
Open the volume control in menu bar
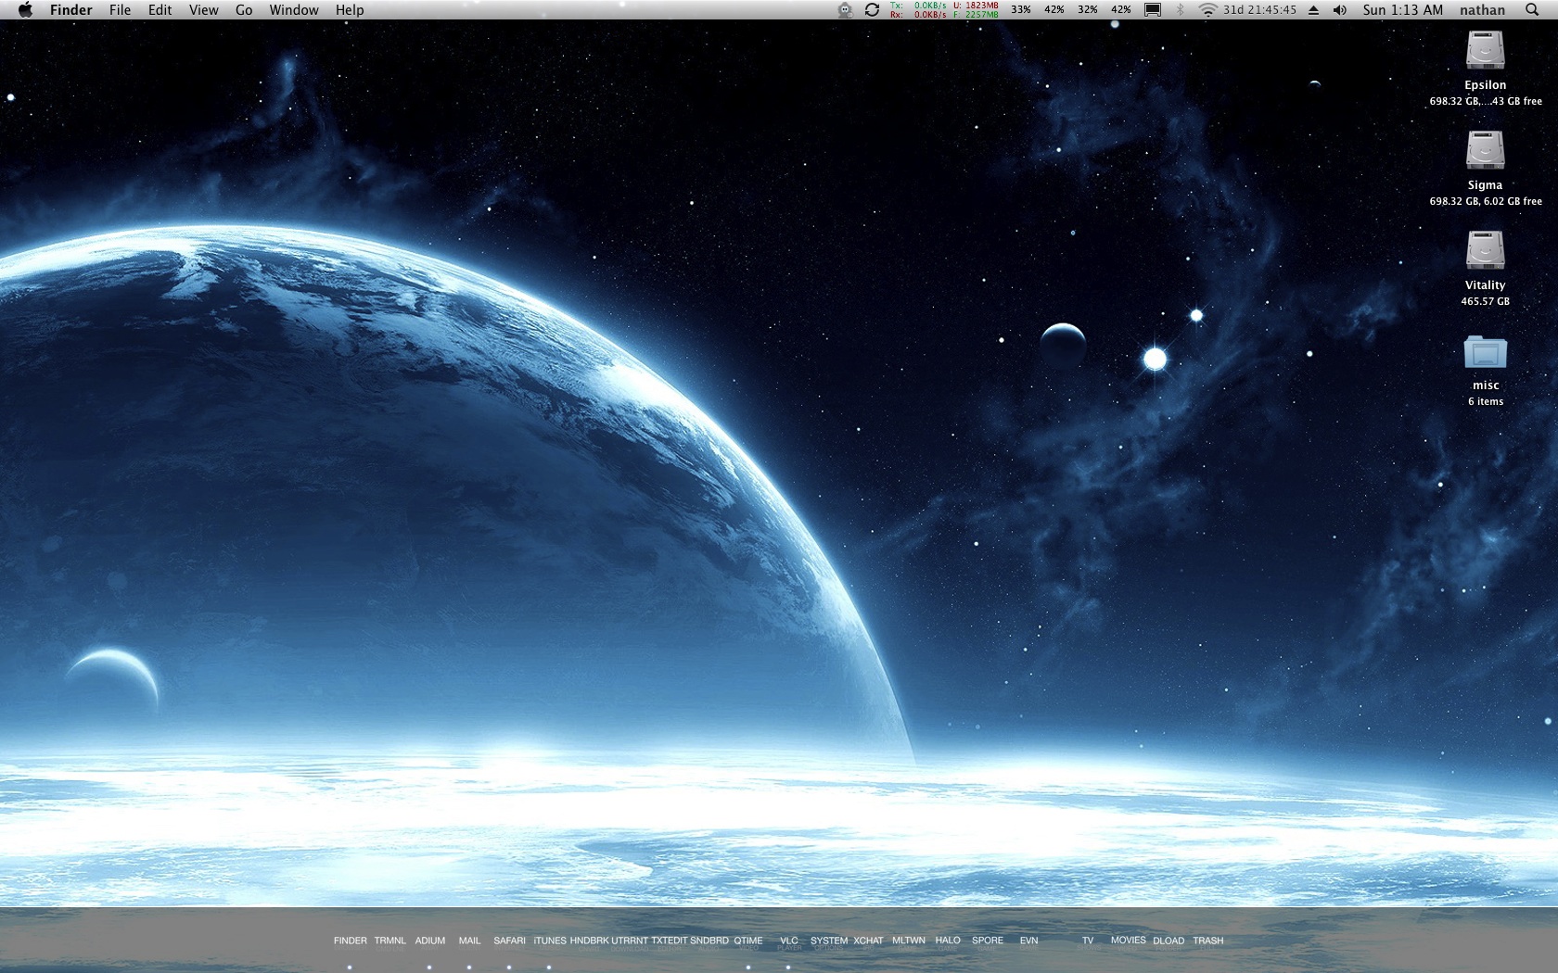pyautogui.click(x=1340, y=10)
